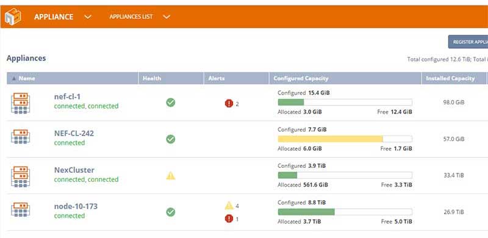Click the 33.4 TiB installed capacity cell
Viewport: 488px width, 238px height.
454,175
